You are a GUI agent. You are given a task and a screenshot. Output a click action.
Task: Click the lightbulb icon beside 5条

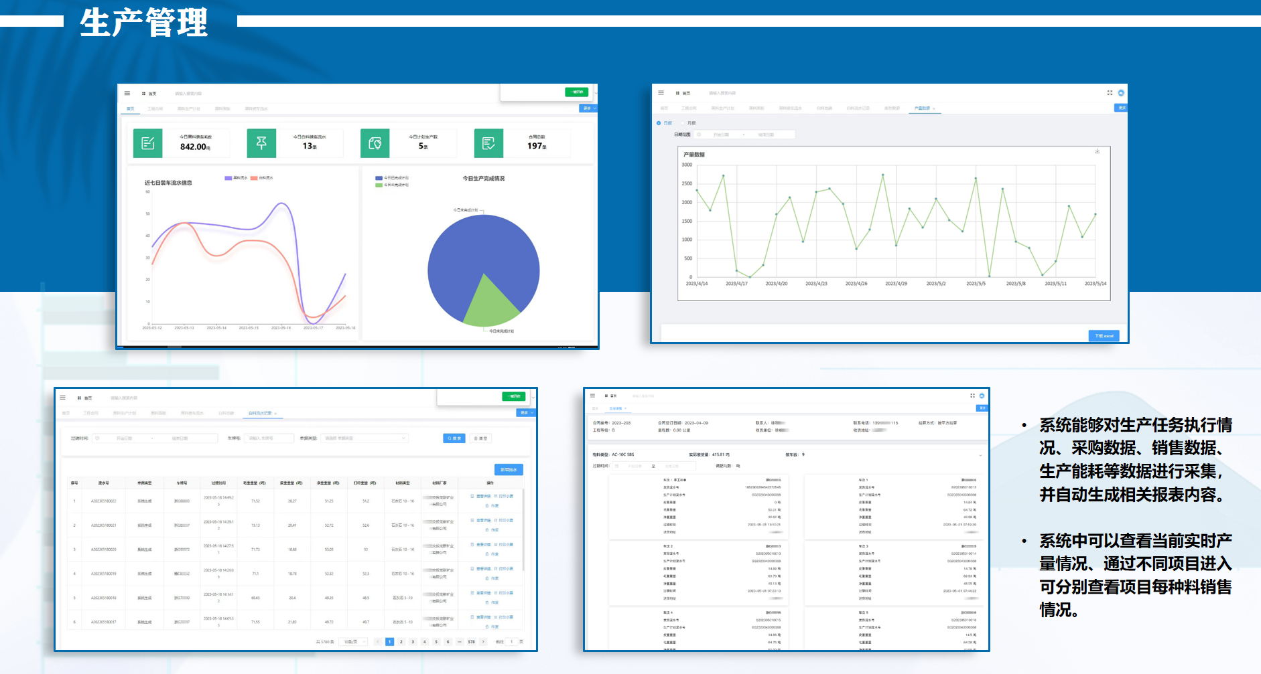click(x=375, y=143)
